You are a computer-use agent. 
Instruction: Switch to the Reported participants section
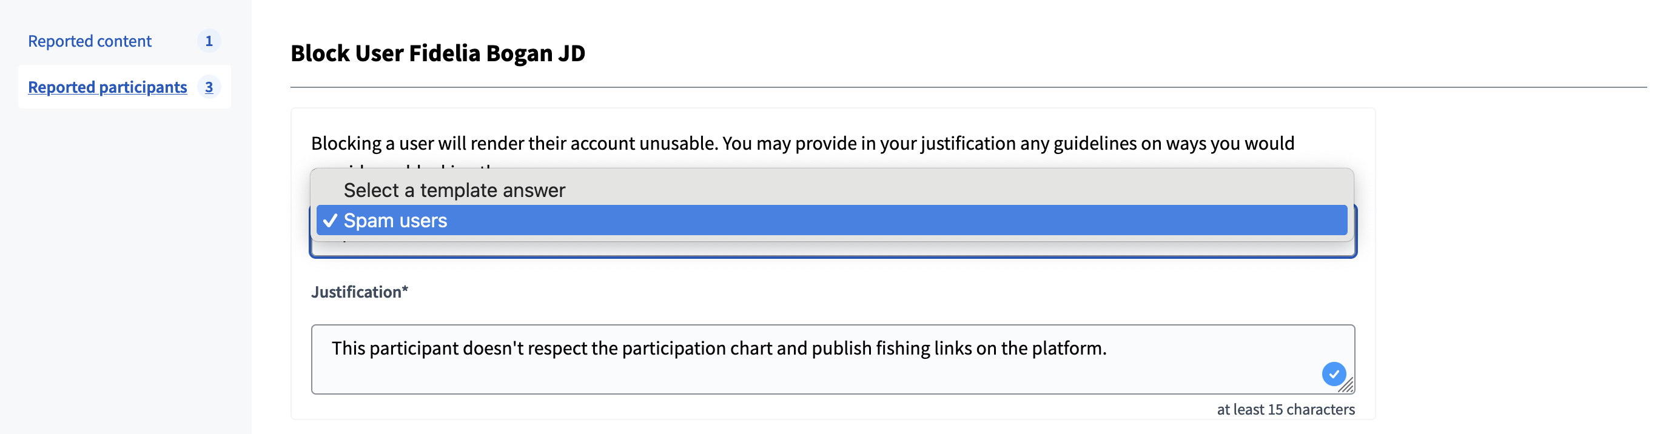click(x=106, y=87)
